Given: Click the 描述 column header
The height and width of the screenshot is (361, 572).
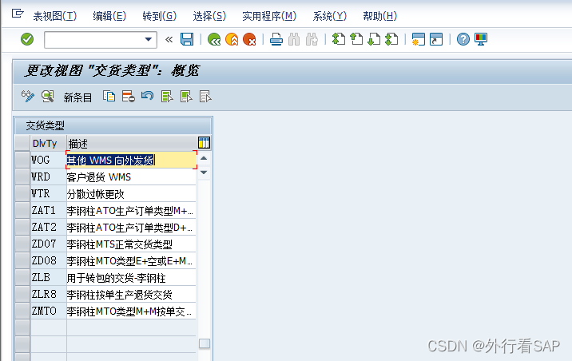Looking at the screenshot, I should tap(131, 143).
